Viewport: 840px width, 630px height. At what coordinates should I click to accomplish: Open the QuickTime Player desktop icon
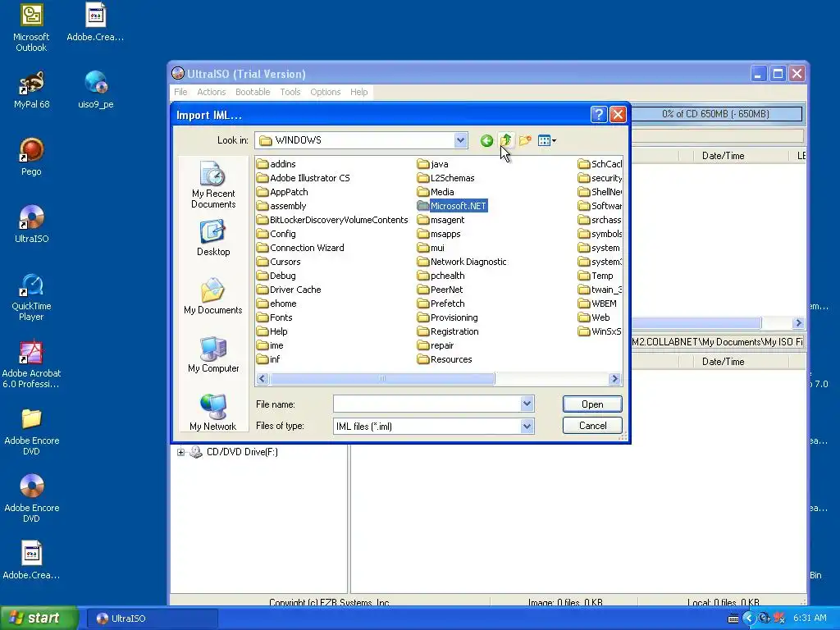pos(31,297)
